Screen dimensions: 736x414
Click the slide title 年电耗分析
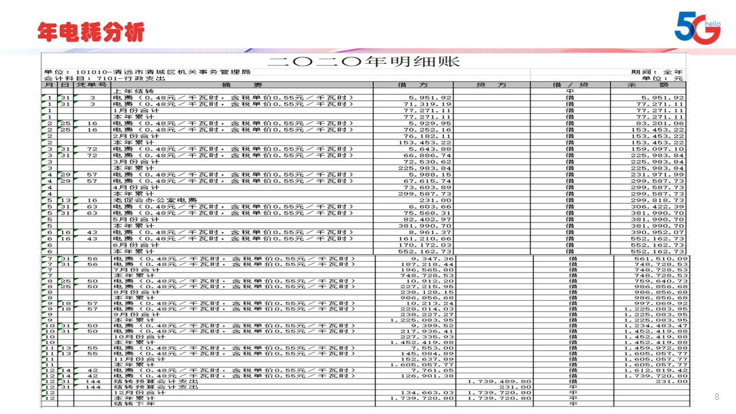coord(91,32)
